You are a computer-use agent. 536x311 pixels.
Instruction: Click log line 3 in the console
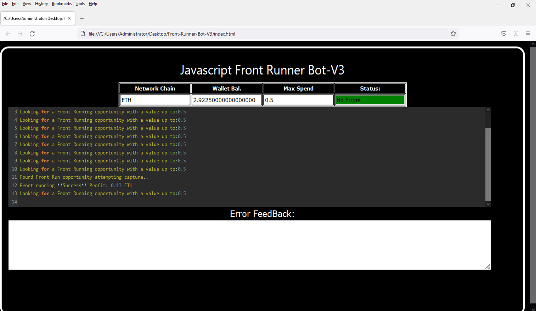pyautogui.click(x=103, y=112)
